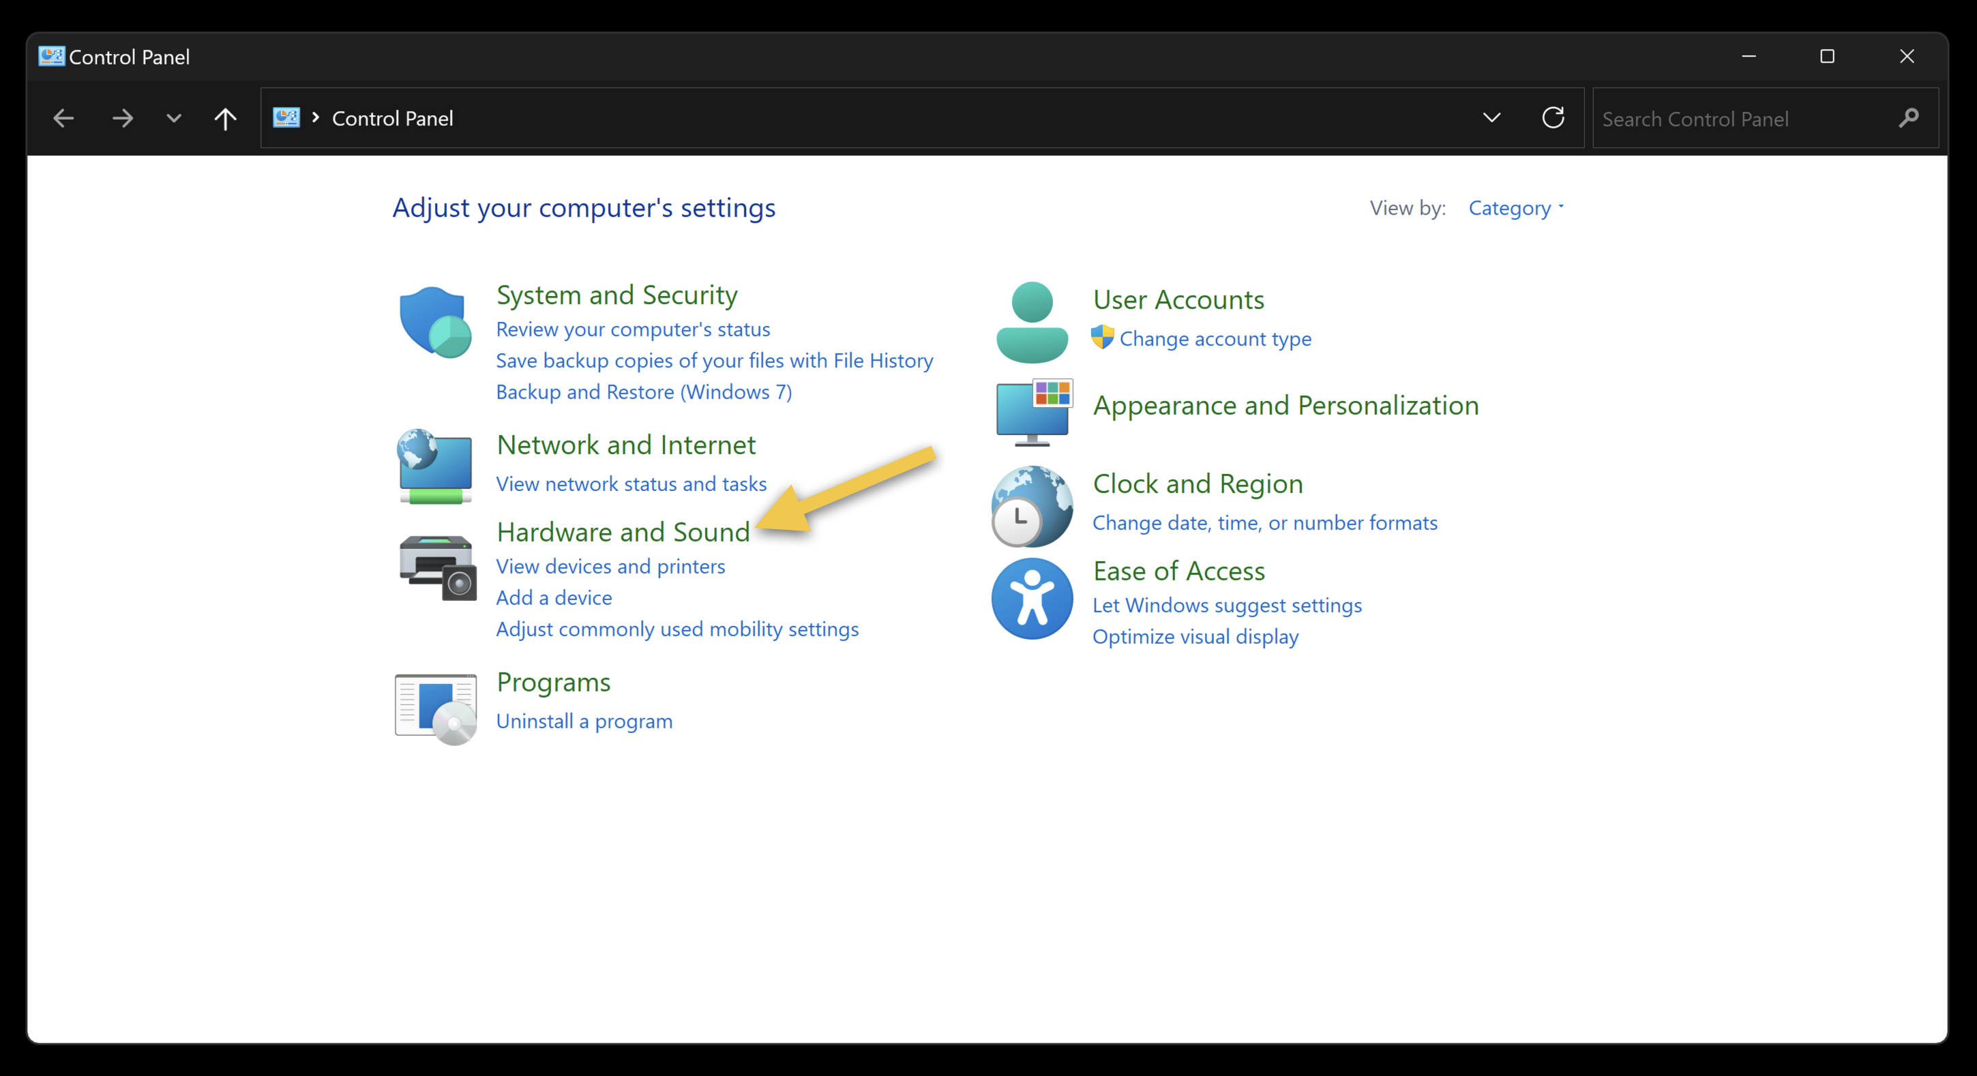
Task: Click the Ease of Access icon
Action: 1032,598
